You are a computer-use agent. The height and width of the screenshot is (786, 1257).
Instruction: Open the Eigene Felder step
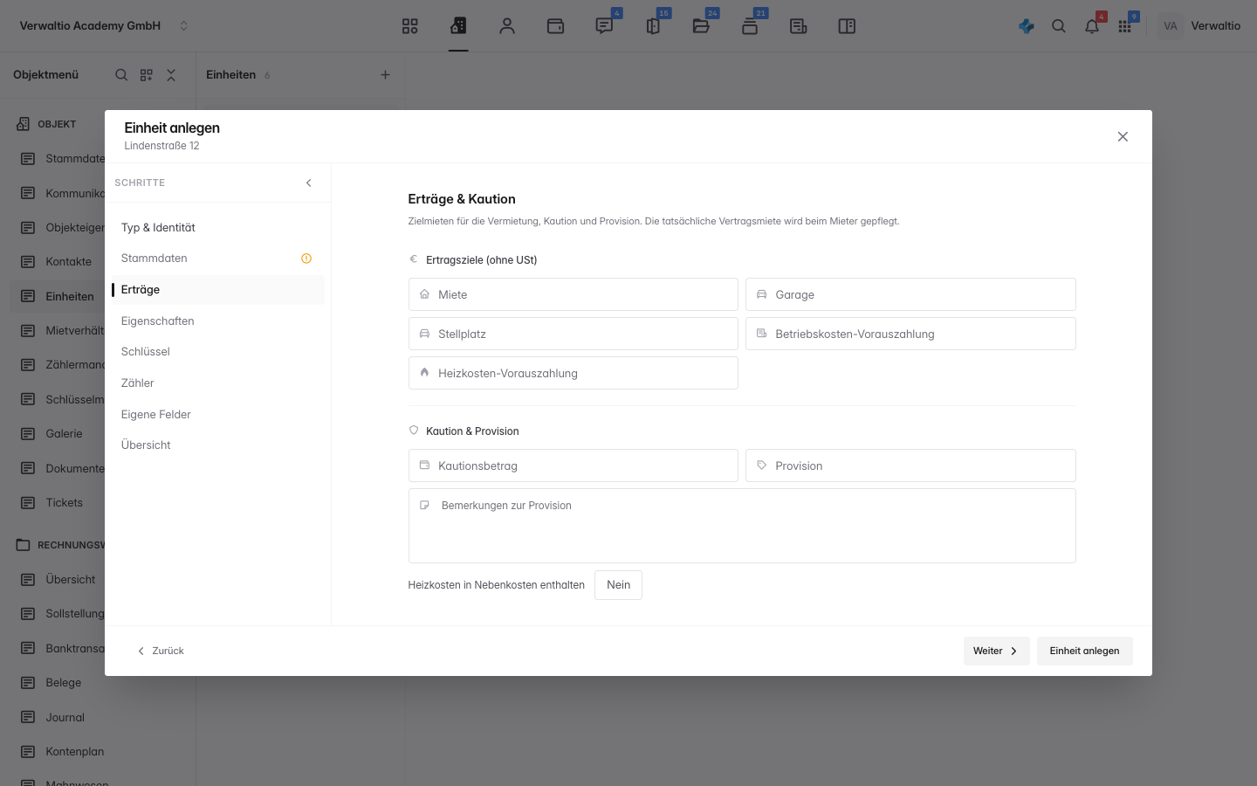click(x=217, y=415)
